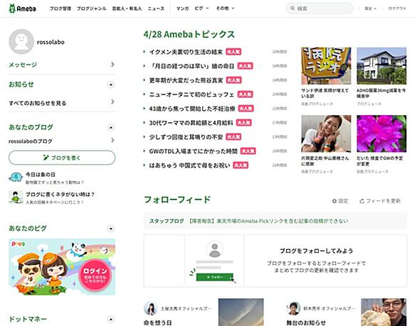Open マンガ in the navigation
The height and width of the screenshot is (326, 417).
(x=182, y=9)
